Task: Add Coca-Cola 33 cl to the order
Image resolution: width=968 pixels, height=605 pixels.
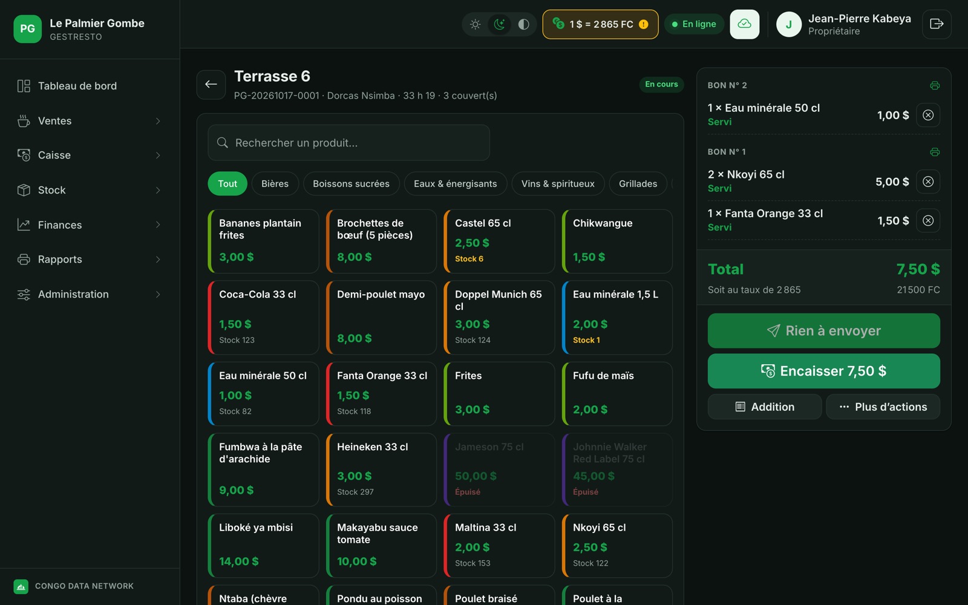Action: point(263,318)
